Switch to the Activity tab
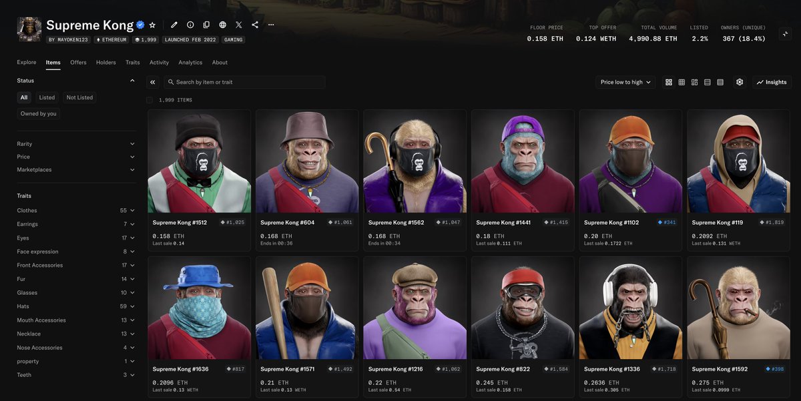The image size is (801, 401). (x=159, y=62)
